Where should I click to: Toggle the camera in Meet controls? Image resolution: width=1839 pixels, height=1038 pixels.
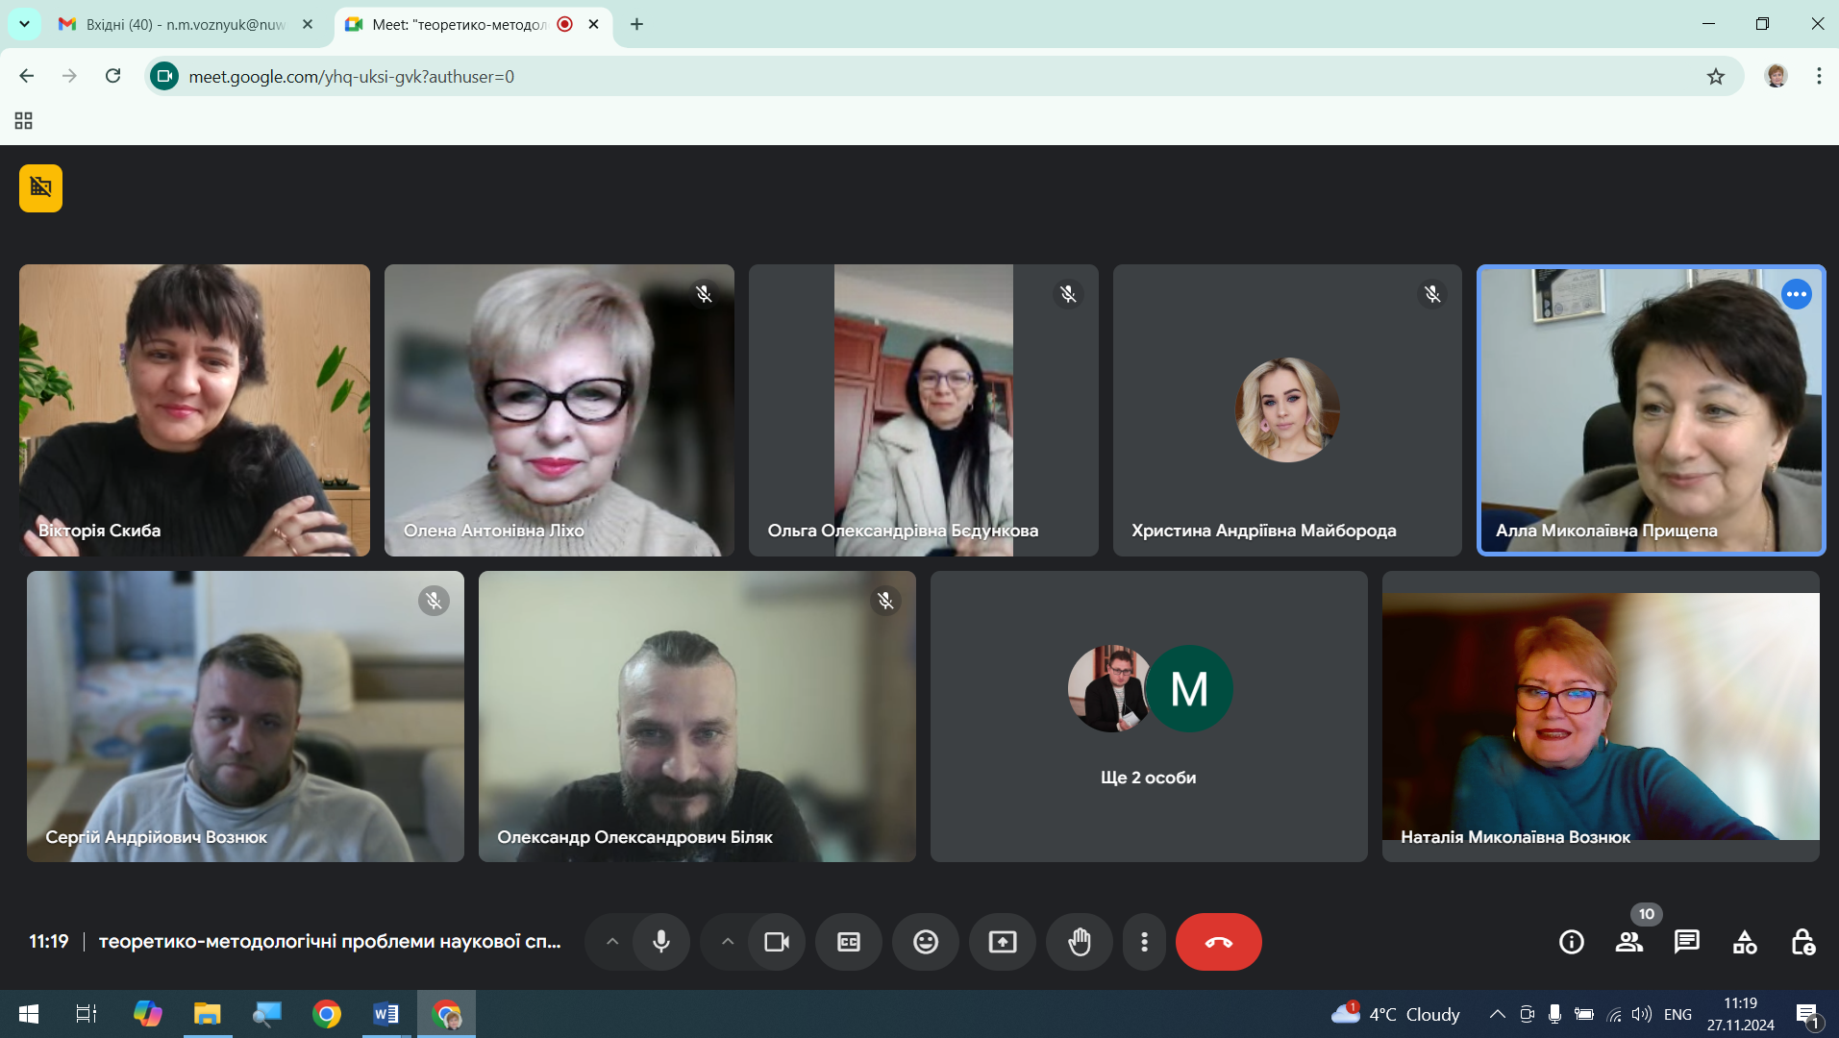point(777,942)
